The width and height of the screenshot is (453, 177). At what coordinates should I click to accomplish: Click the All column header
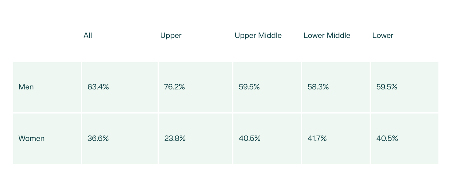[88, 35]
